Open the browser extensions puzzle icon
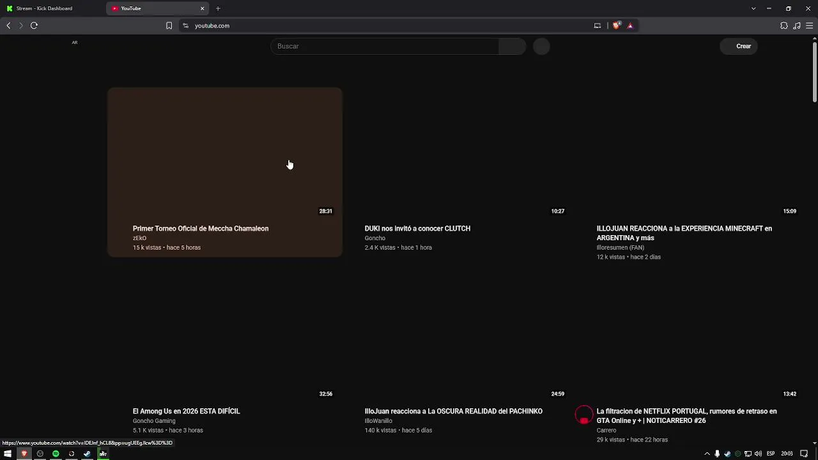 tap(784, 26)
